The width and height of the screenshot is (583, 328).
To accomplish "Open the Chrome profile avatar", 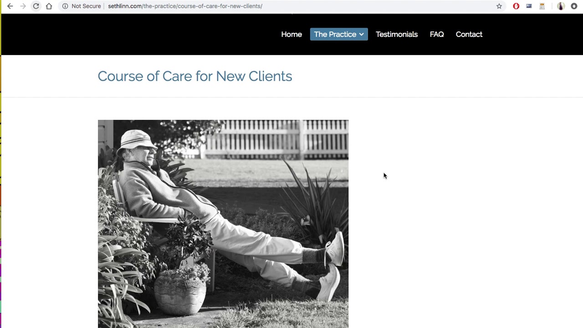I will click(x=561, y=6).
